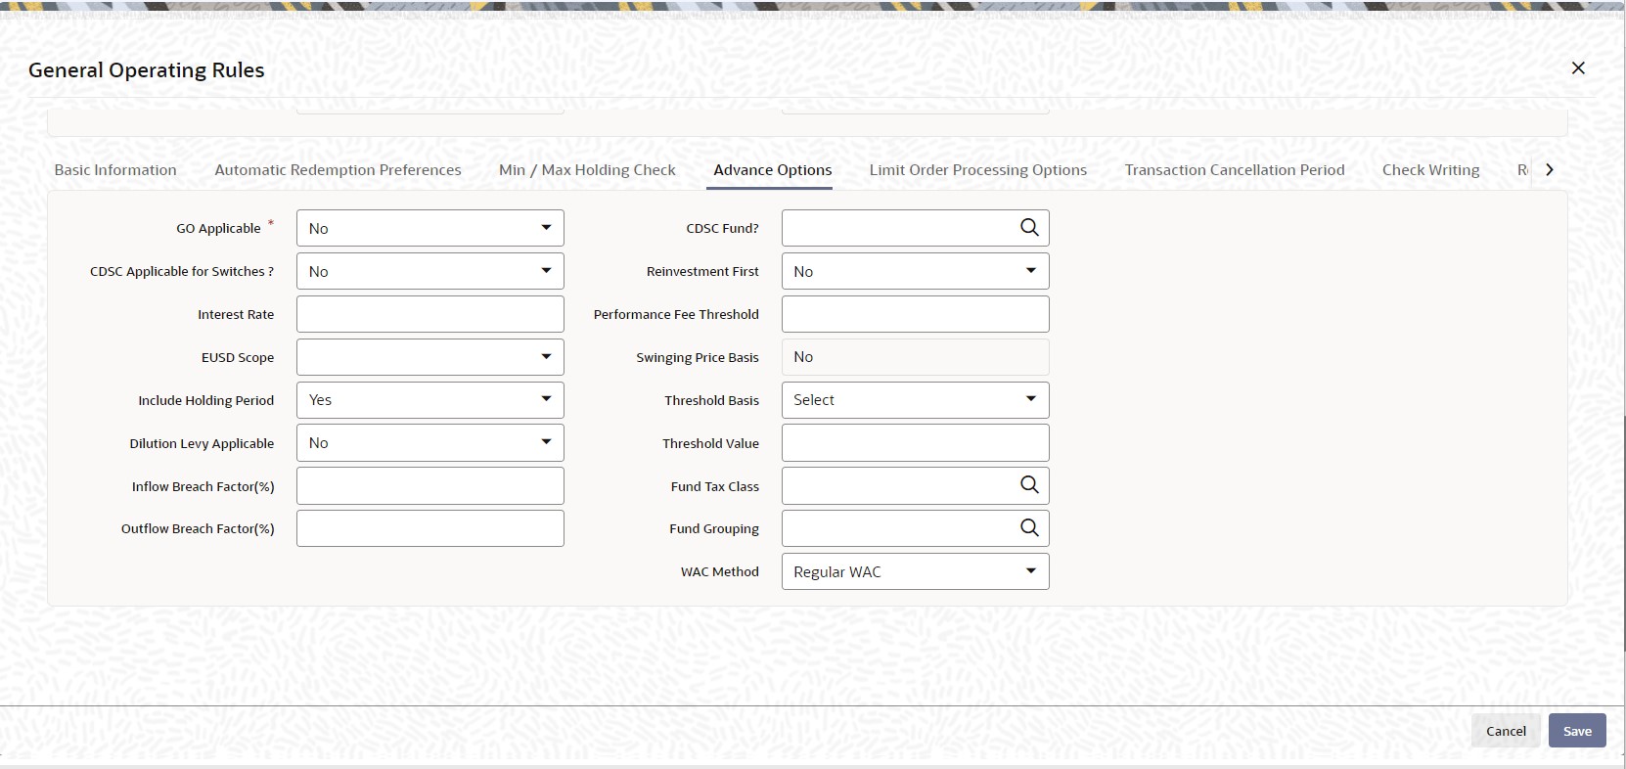Image resolution: width=1626 pixels, height=769 pixels.
Task: Click the Swinging Price Basis read-only field
Action: [x=916, y=357]
